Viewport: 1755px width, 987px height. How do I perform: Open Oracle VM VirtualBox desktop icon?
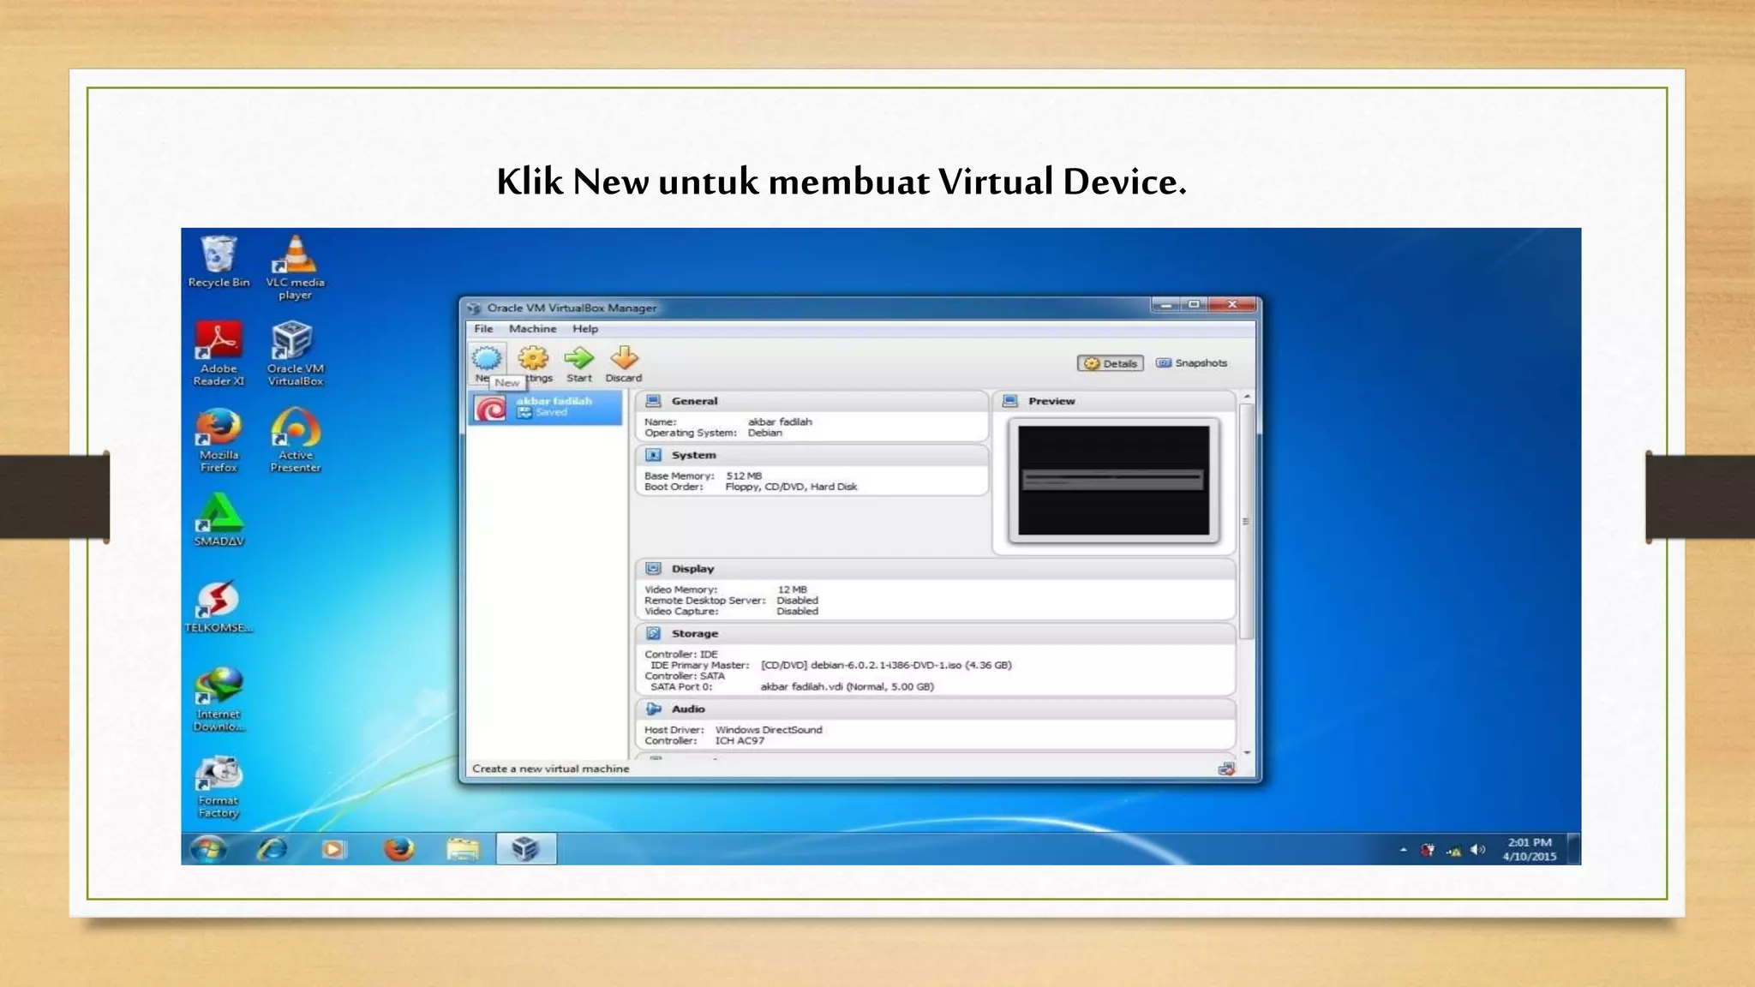(x=295, y=354)
